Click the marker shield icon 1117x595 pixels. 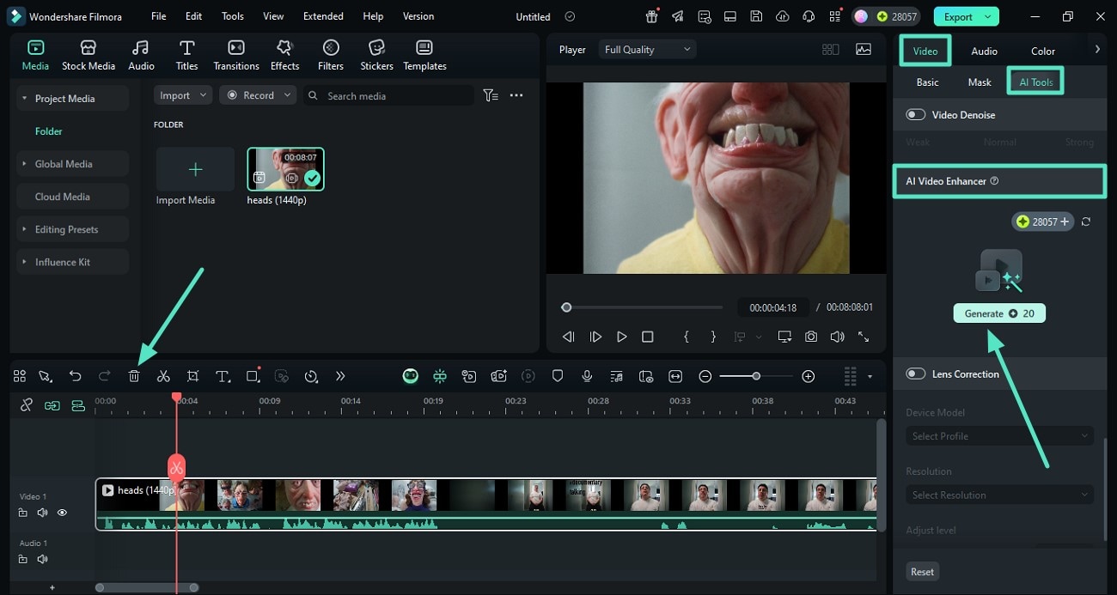coord(558,376)
